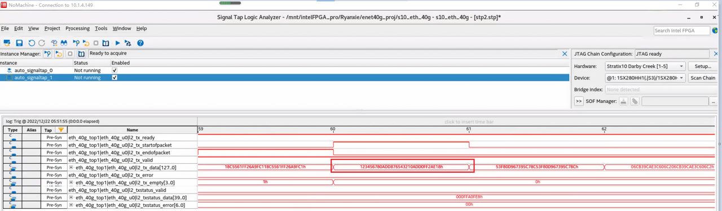Click the binoculars Find icon
722x211 pixels.
[64, 43]
